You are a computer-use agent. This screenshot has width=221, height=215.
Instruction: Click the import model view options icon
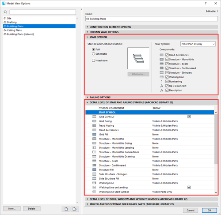[66, 209]
